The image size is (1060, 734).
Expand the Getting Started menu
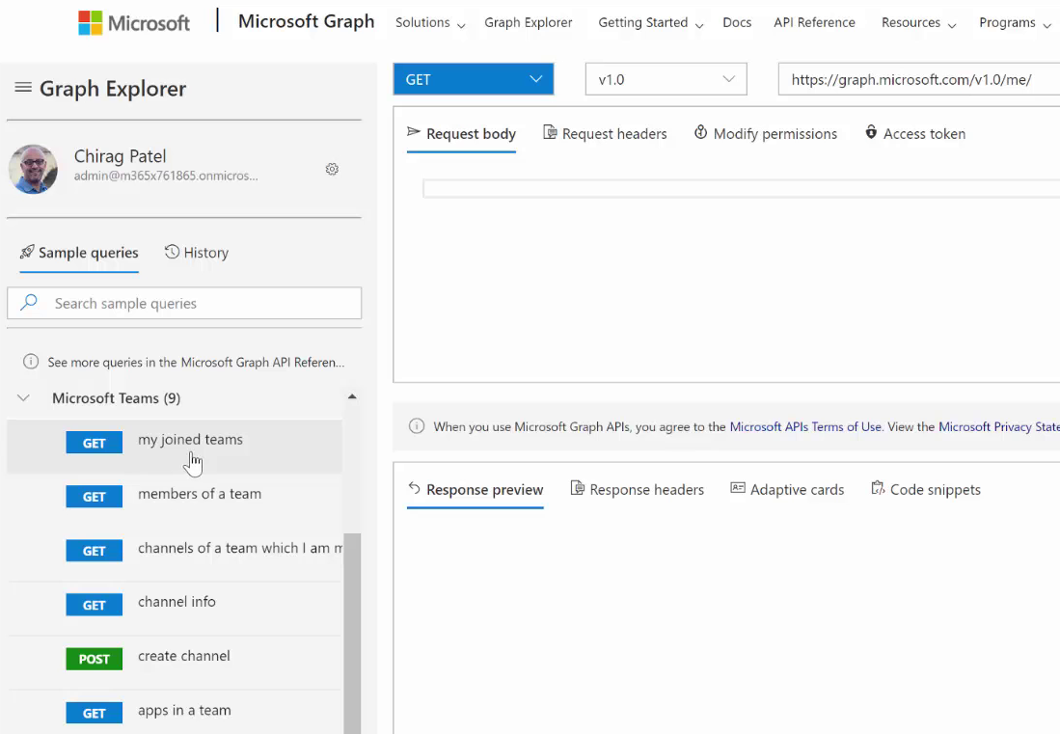(650, 23)
